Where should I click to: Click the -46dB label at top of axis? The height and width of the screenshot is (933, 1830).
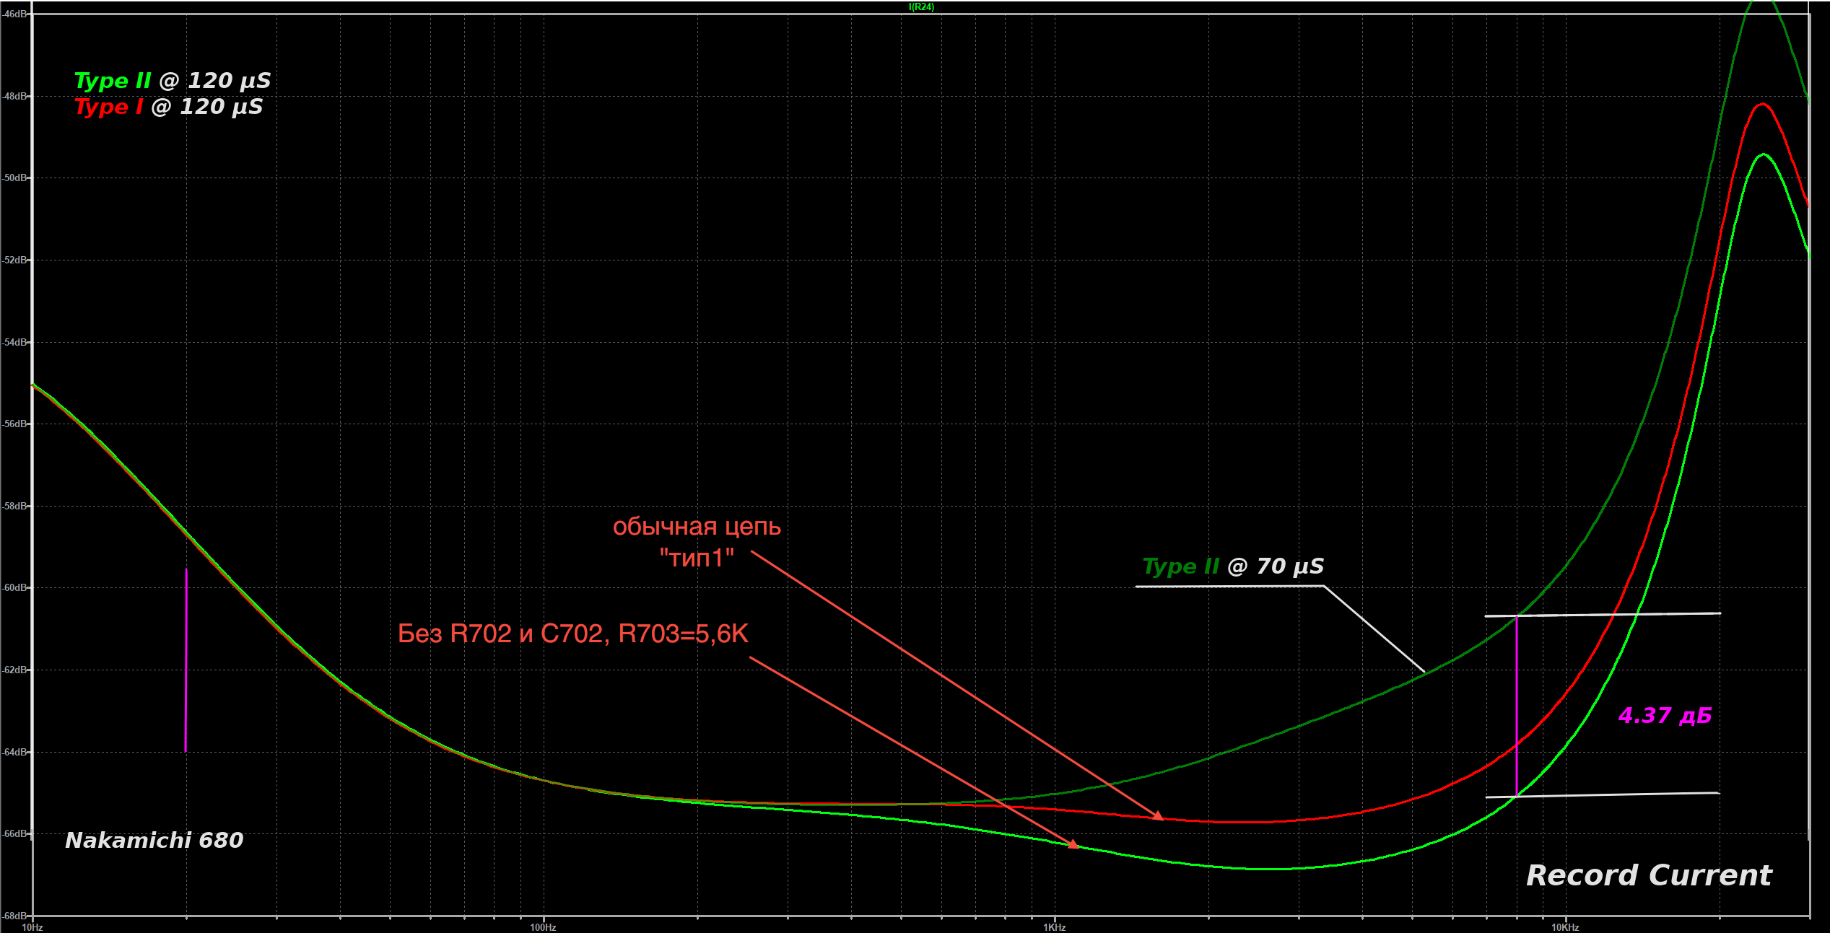15,14
